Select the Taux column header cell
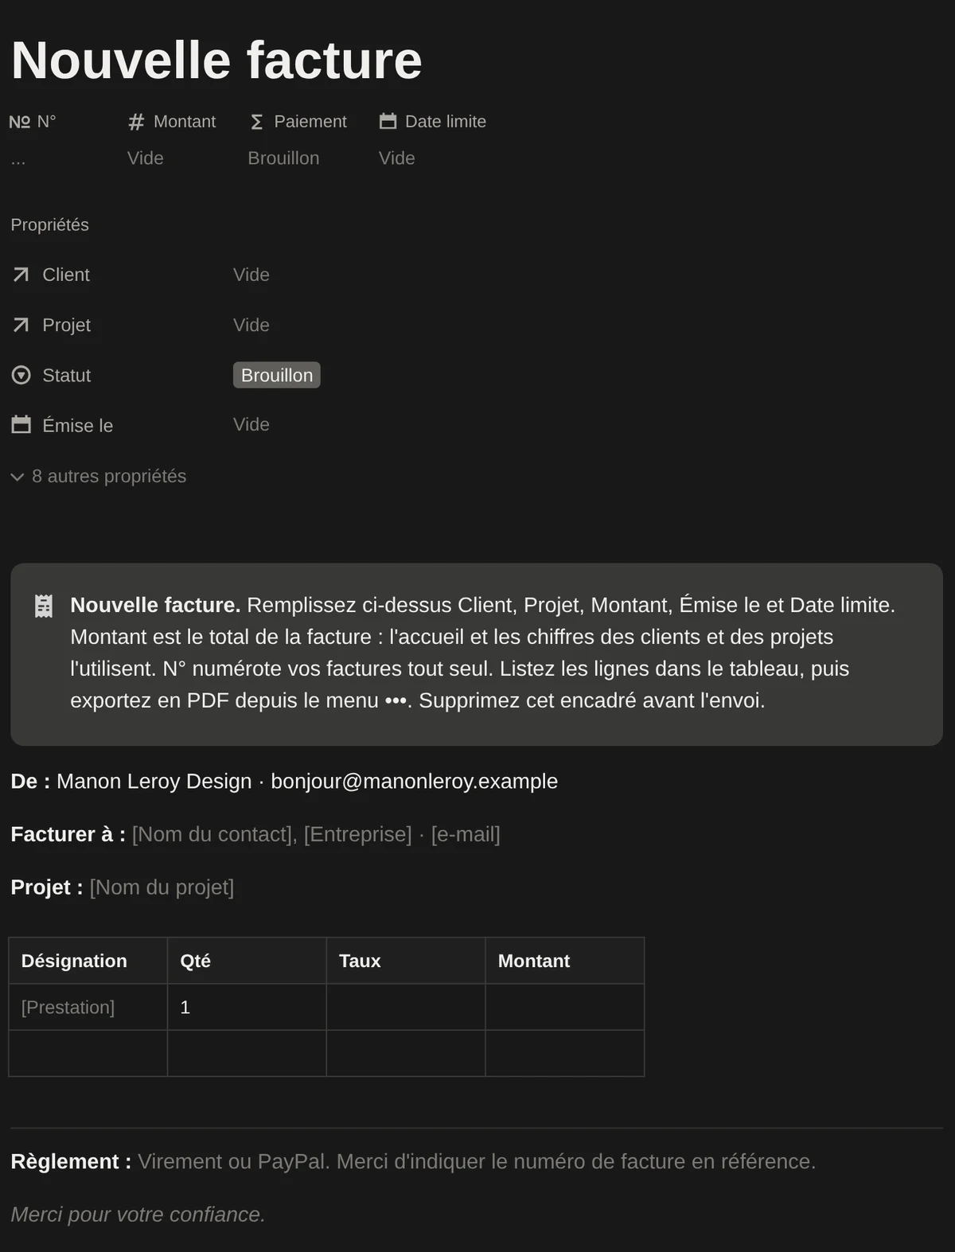This screenshot has width=955, height=1252. 406,961
